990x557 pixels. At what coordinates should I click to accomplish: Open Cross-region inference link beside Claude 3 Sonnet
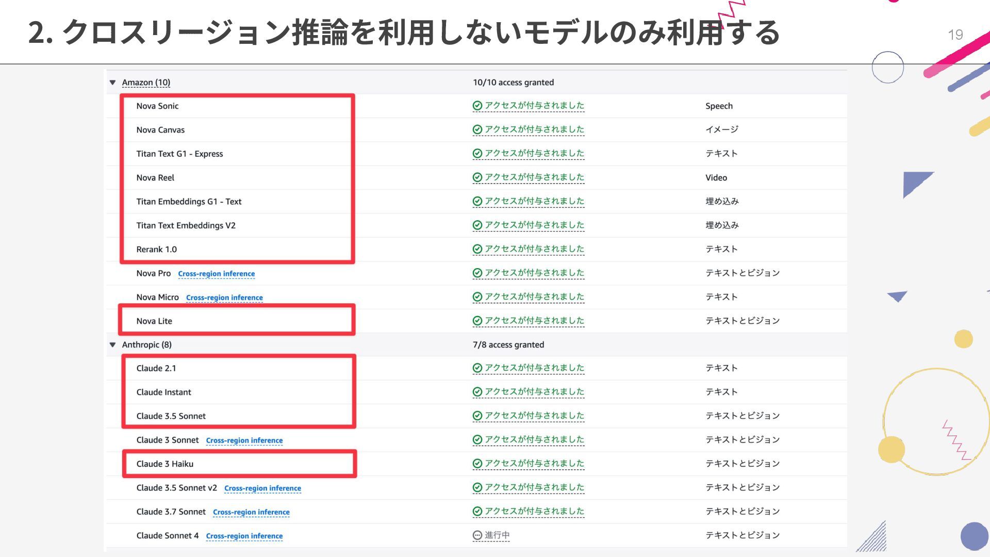coord(244,440)
